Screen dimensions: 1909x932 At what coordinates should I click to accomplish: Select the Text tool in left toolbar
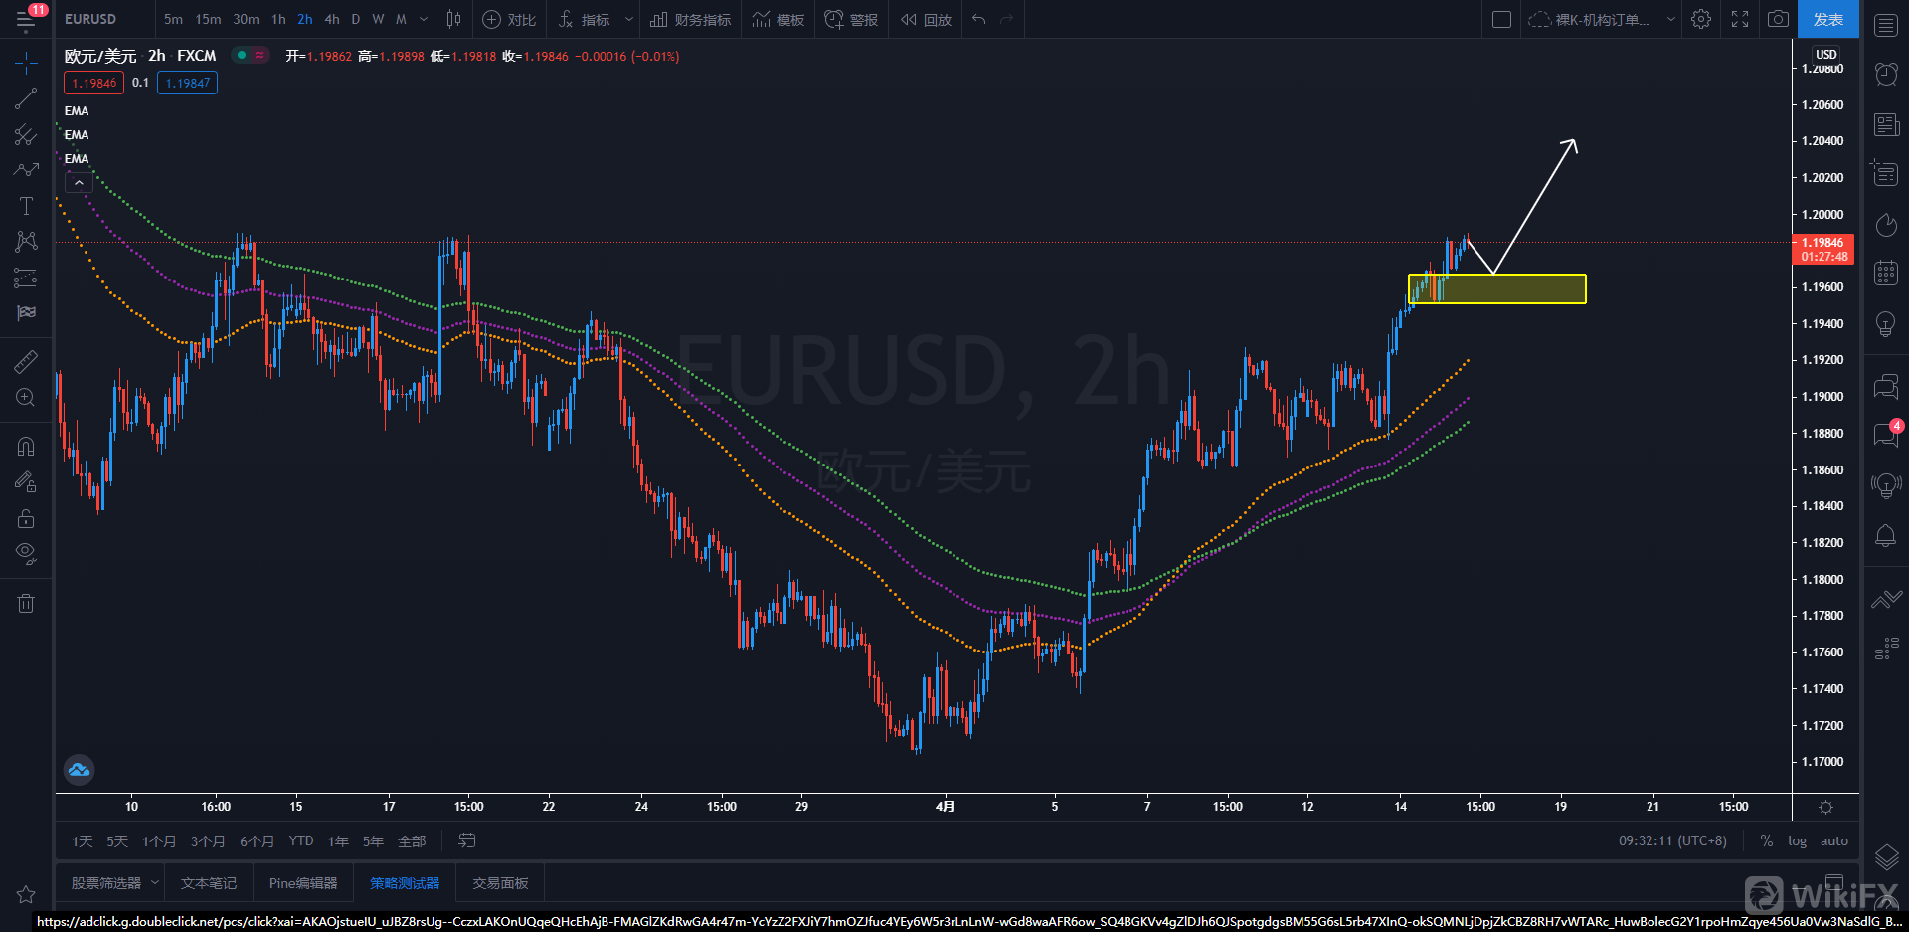coord(26,206)
